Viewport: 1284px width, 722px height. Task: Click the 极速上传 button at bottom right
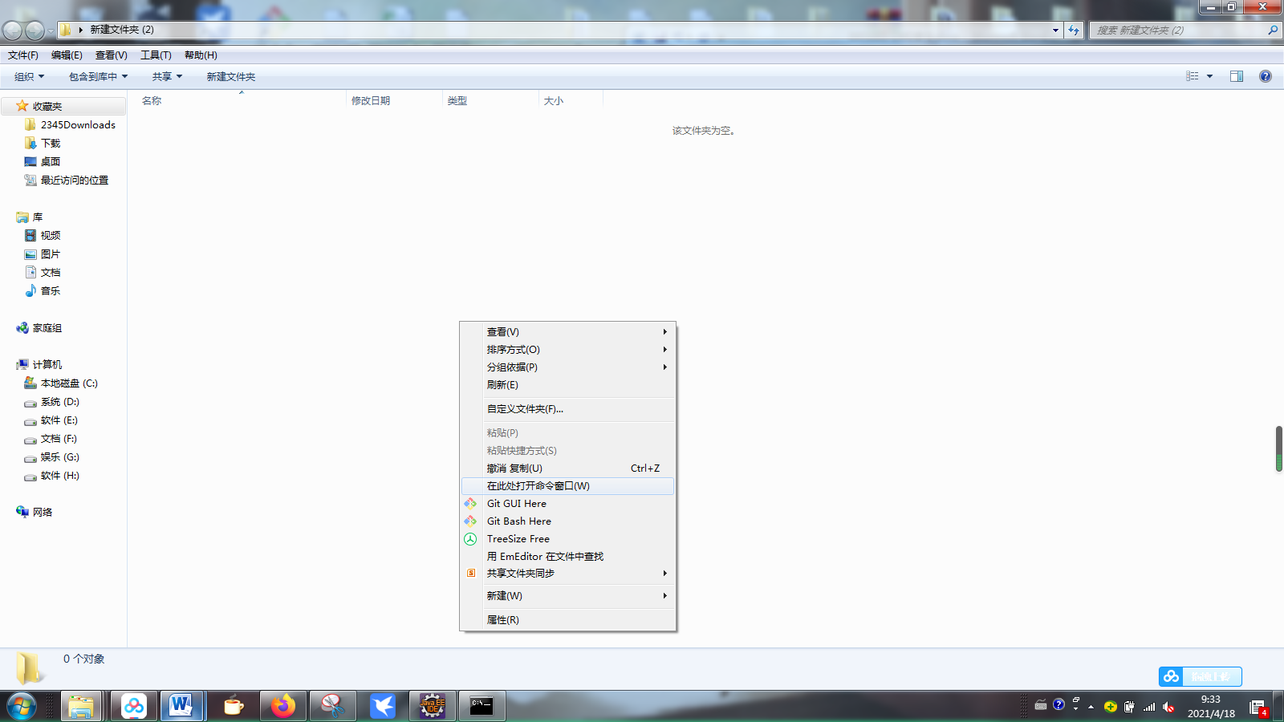tap(1213, 676)
